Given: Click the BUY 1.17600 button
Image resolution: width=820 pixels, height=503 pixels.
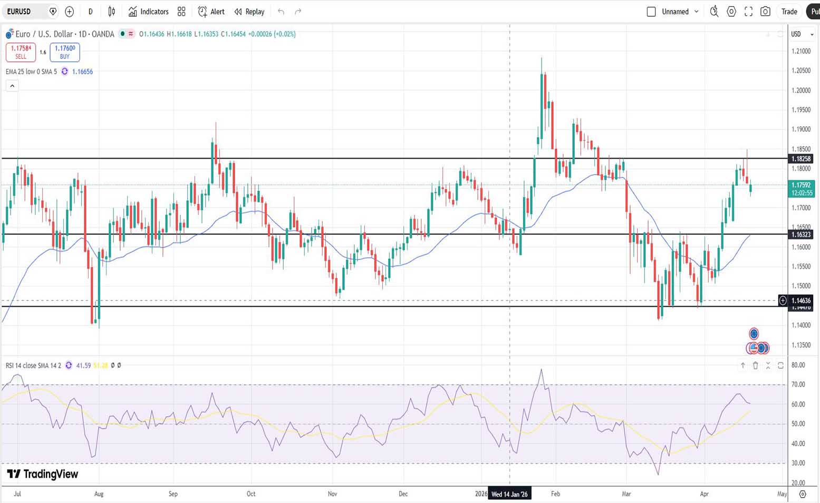Looking at the screenshot, I should tap(65, 52).
